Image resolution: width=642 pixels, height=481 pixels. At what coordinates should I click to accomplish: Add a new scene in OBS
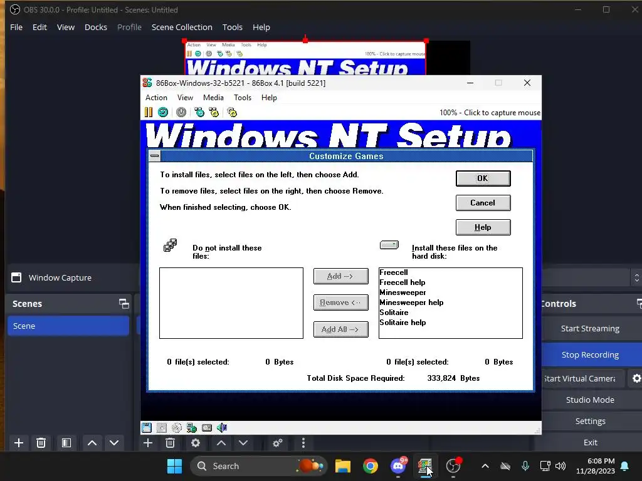coord(18,443)
